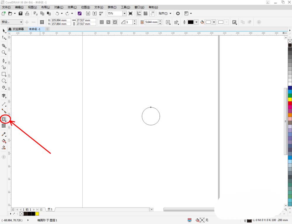This screenshot has width=292, height=224.
Task: Expand the Open file dropdown arrow
Action: pos(15,13)
